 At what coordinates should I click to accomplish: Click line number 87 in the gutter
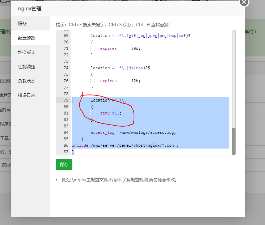[x=66, y=152]
